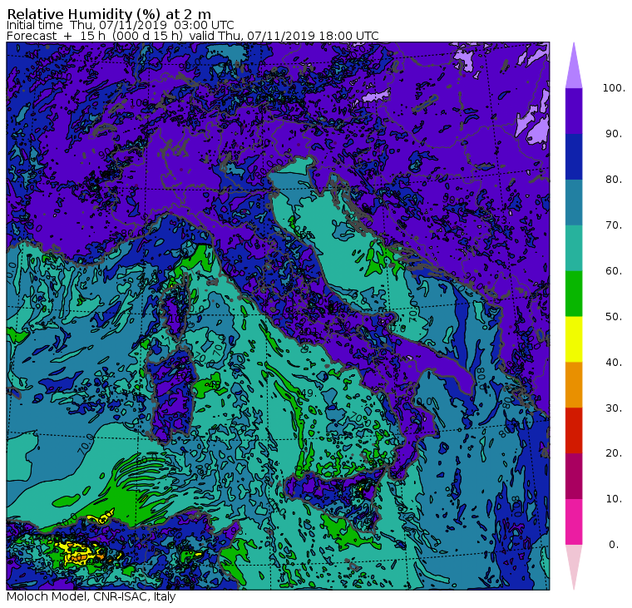The height and width of the screenshot is (608, 632).
Task: Click the 40–50 yellow legend swatch
Action: pyautogui.click(x=574, y=339)
